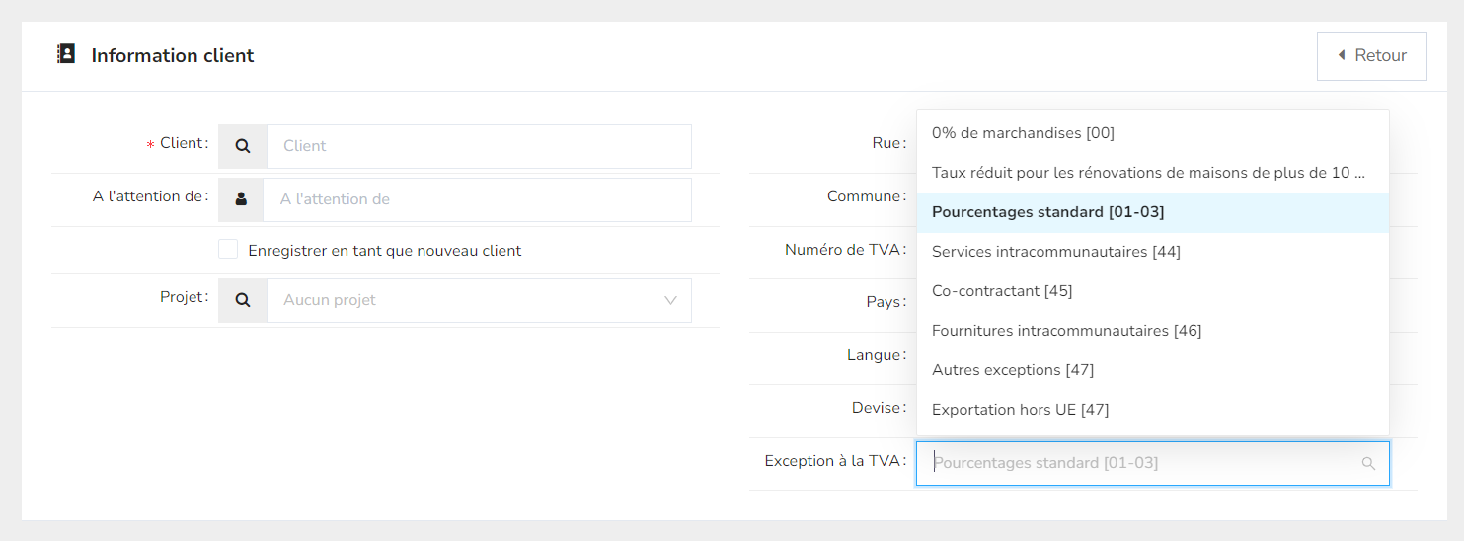Pick Services intracommunautaires [44] from list
Image resolution: width=1464 pixels, height=541 pixels.
pyautogui.click(x=1055, y=252)
